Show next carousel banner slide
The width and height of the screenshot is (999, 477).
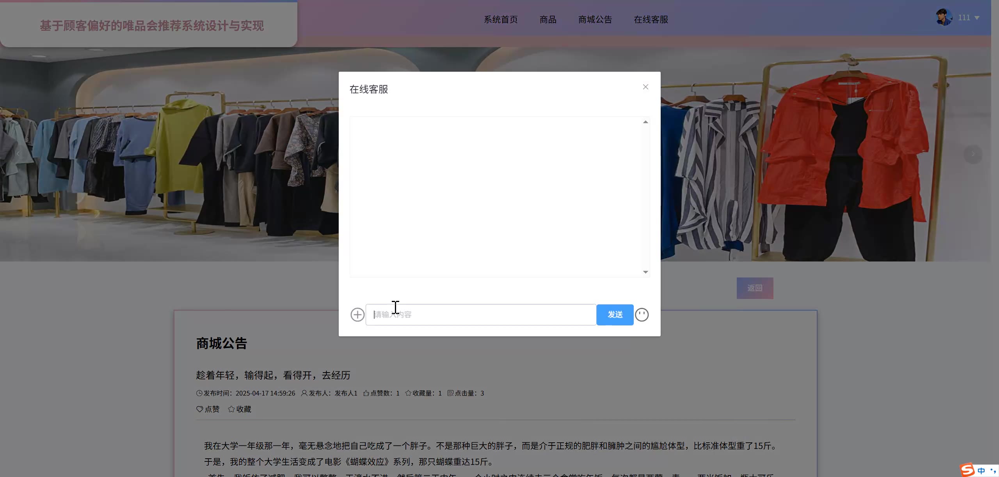coord(973,154)
